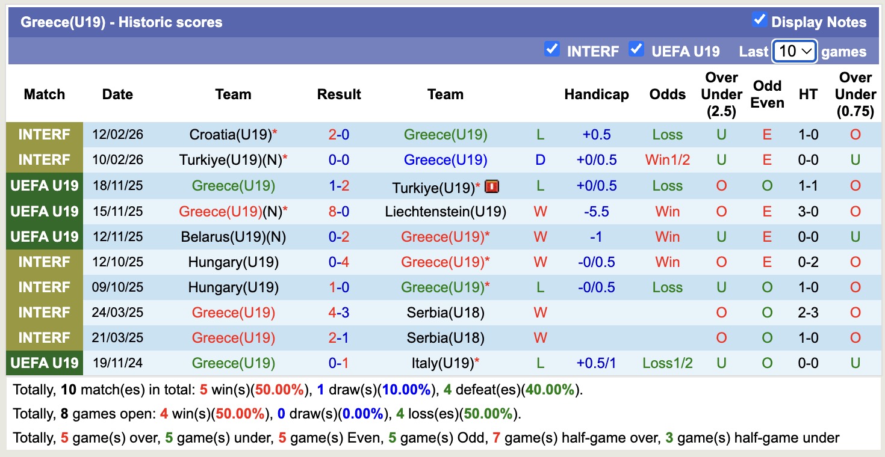885x457 pixels.
Task: Click red card icon beside Turkiye(U19)
Action: pos(492,187)
